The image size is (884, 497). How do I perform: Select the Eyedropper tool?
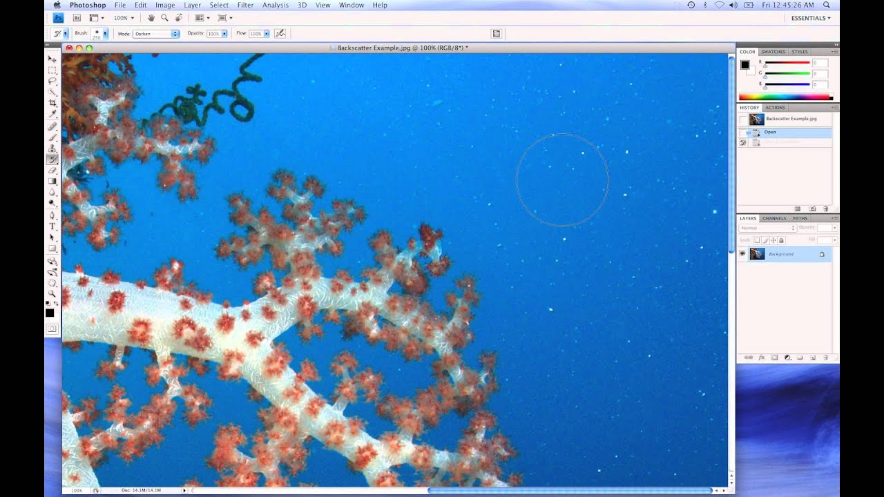point(52,113)
